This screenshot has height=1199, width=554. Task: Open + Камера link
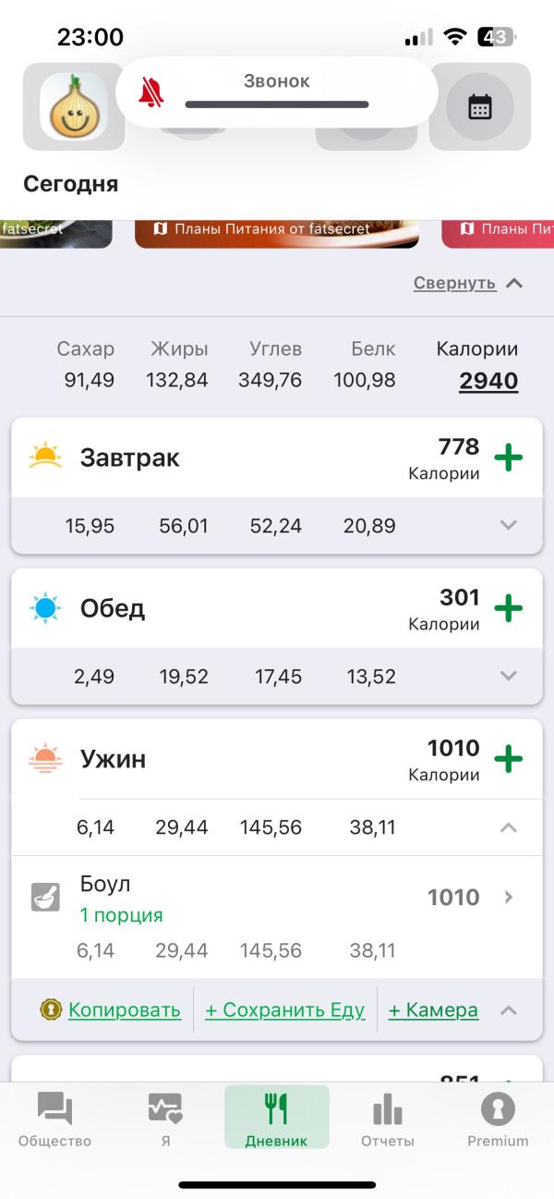click(x=433, y=1009)
